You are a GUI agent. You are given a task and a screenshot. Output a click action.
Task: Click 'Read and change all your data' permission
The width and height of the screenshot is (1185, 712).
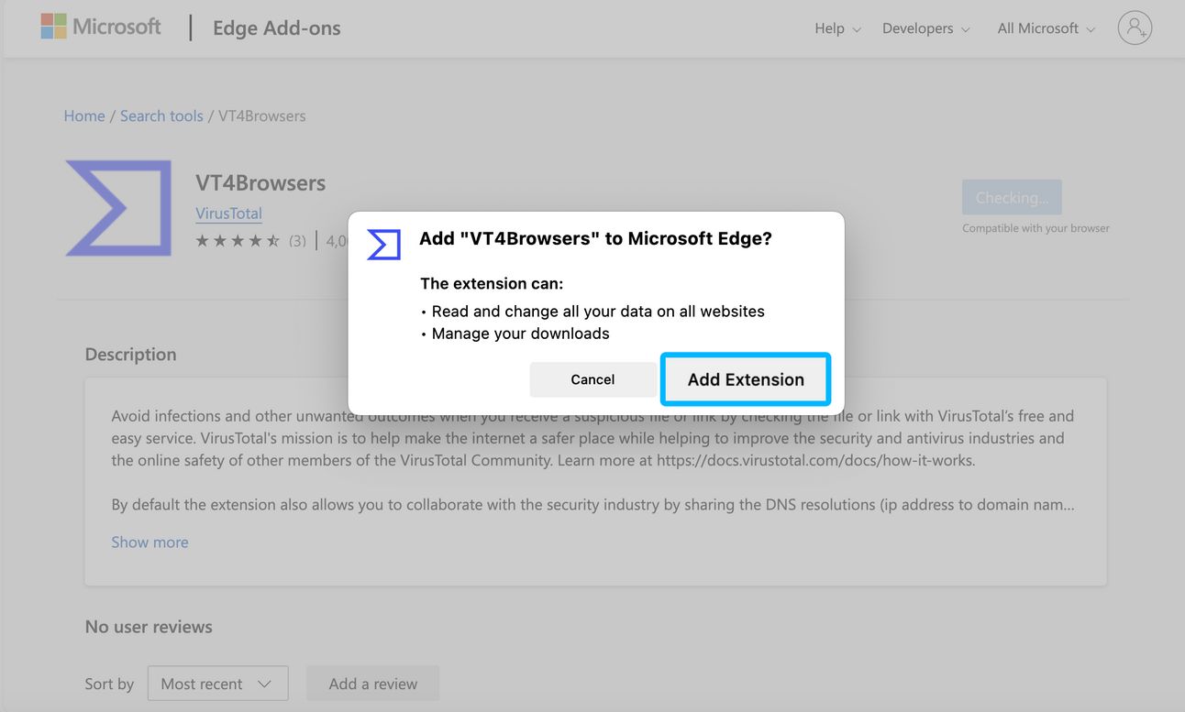[598, 312]
